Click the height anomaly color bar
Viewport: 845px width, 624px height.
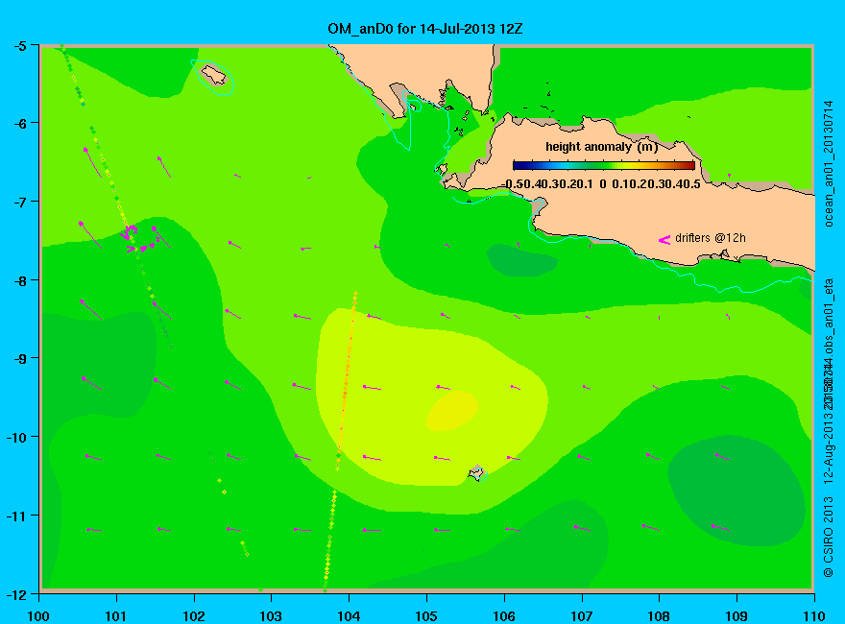604,165
